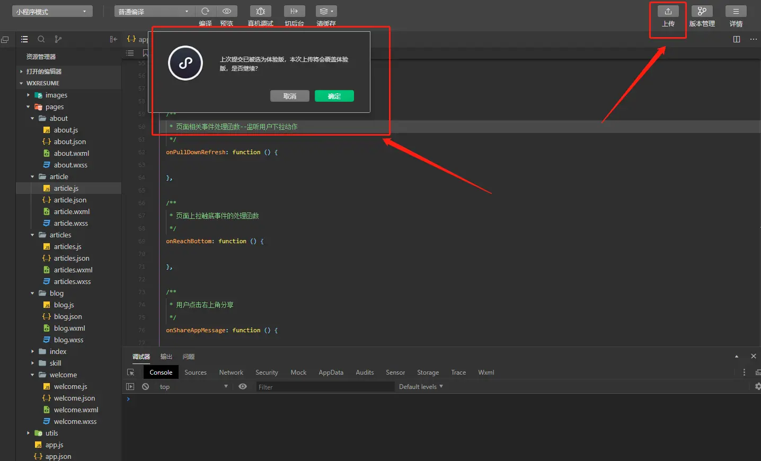This screenshot has height=461, width=761.
Task: Switch to the 问题 problems tab
Action: (x=189, y=357)
